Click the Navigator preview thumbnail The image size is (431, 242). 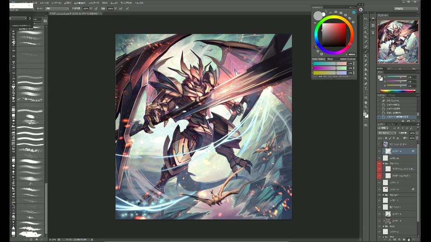[398, 41]
